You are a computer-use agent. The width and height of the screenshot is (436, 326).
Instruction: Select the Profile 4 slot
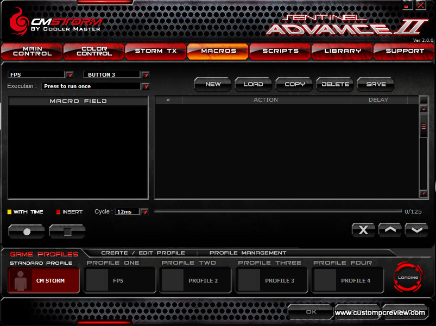point(347,280)
